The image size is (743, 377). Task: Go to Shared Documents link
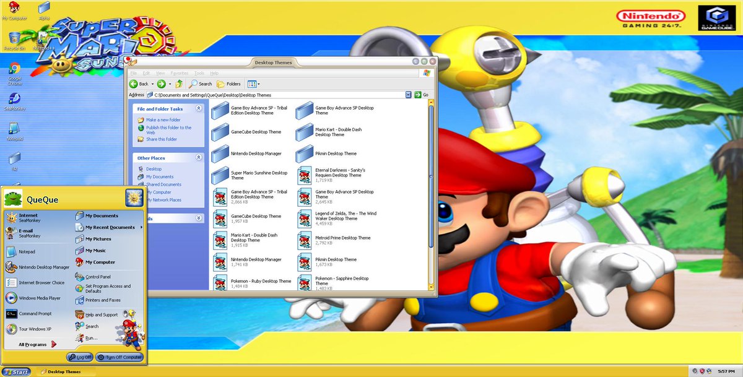tap(163, 184)
